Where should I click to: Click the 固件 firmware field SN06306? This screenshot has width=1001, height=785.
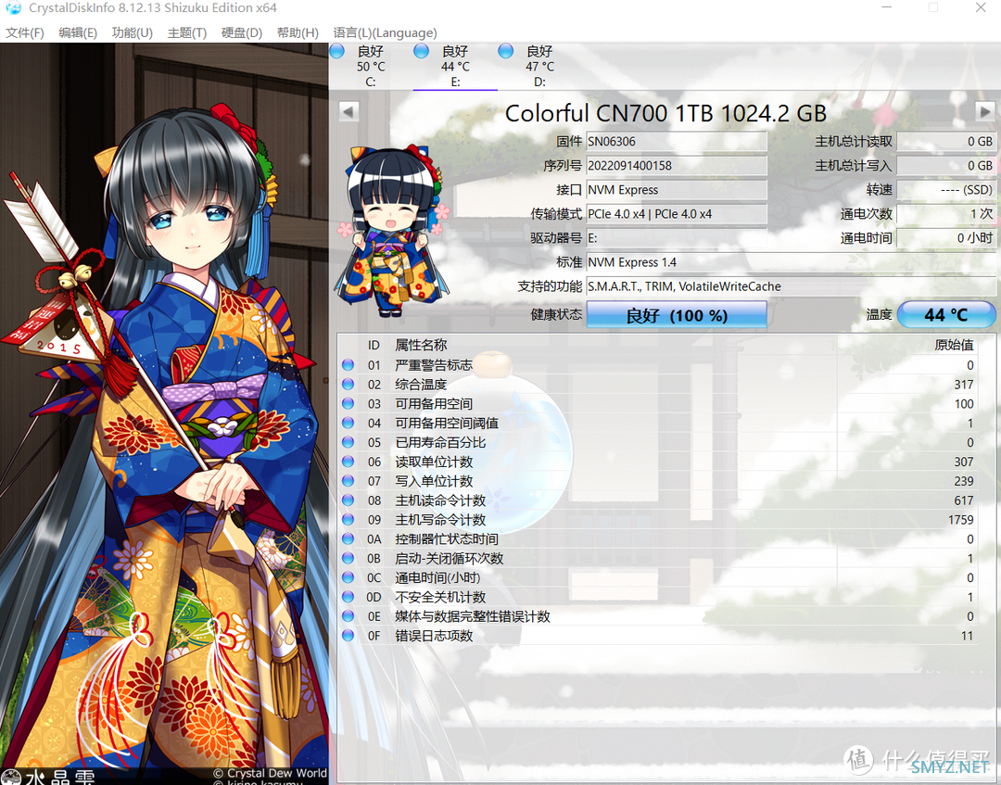point(677,142)
